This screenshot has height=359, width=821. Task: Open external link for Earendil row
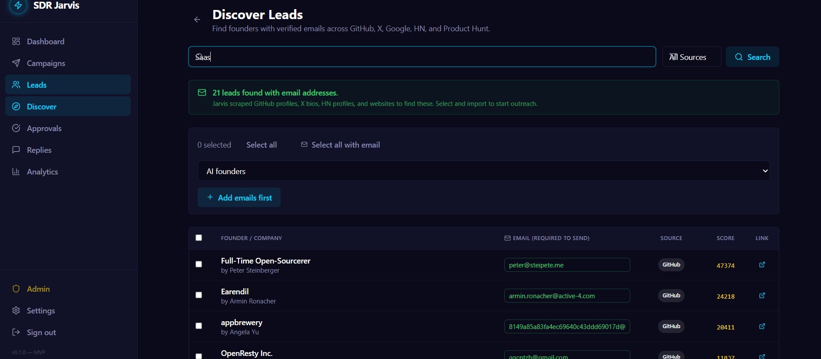(762, 296)
